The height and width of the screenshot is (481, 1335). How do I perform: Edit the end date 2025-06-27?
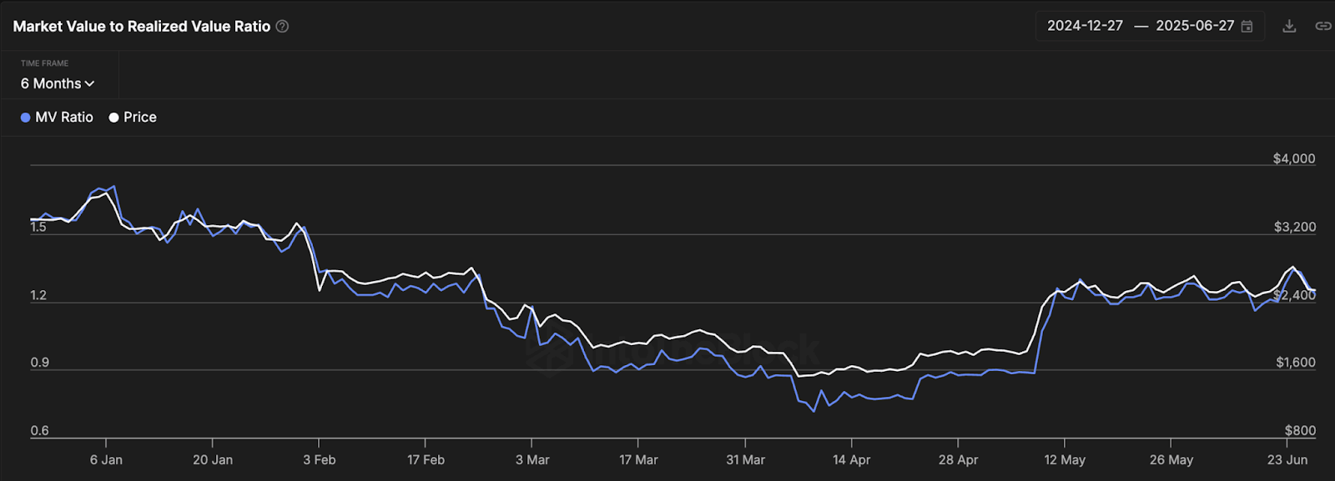coord(1195,26)
